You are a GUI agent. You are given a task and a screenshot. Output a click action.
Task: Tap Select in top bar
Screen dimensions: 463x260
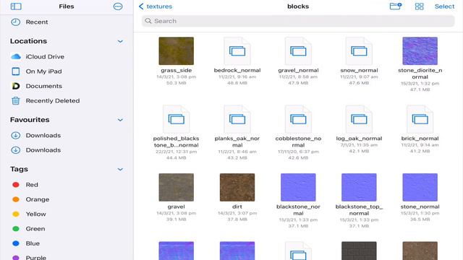[444, 6]
